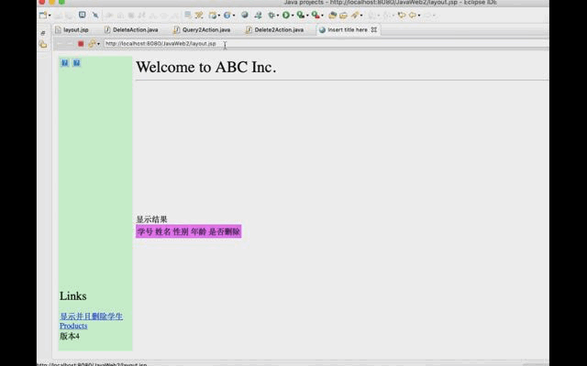Click the Open Type toolbar icon
Screen dimensions: 587x366
[x=332, y=16]
